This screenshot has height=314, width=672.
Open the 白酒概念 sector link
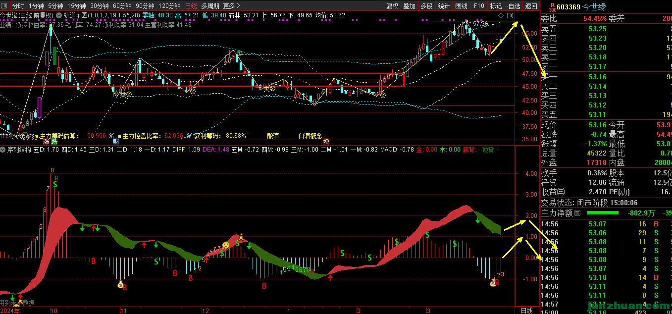(x=310, y=136)
